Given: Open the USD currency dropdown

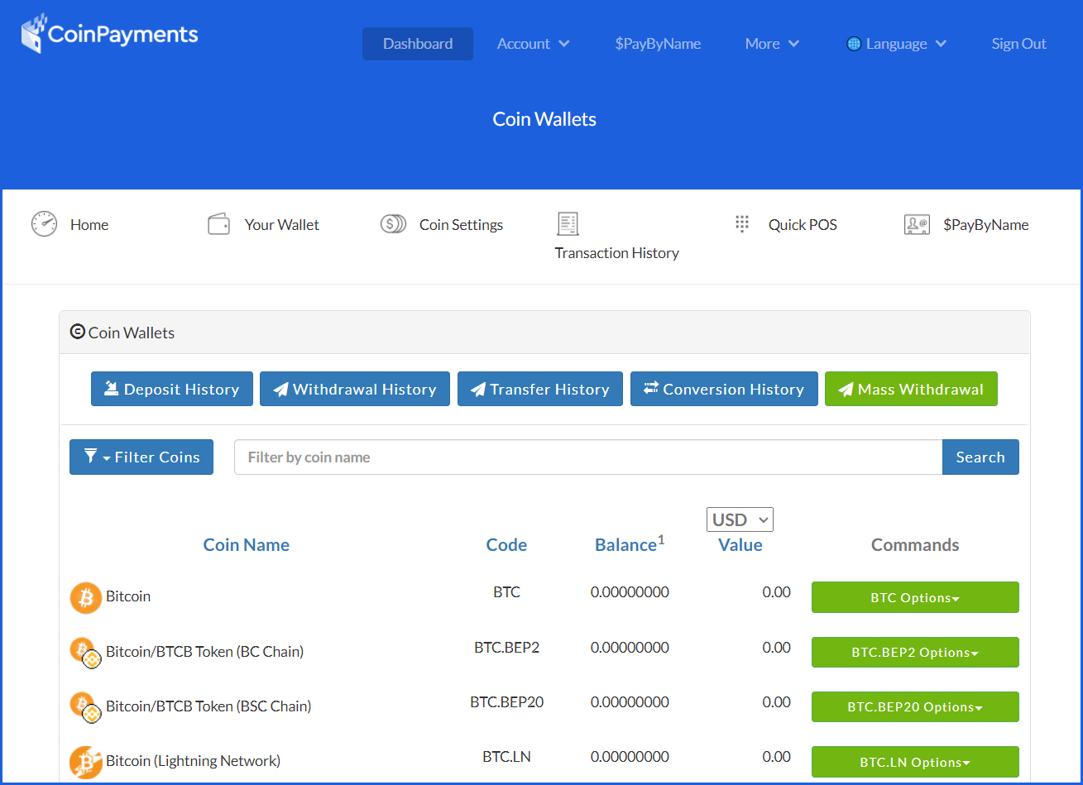Looking at the screenshot, I should (x=740, y=519).
